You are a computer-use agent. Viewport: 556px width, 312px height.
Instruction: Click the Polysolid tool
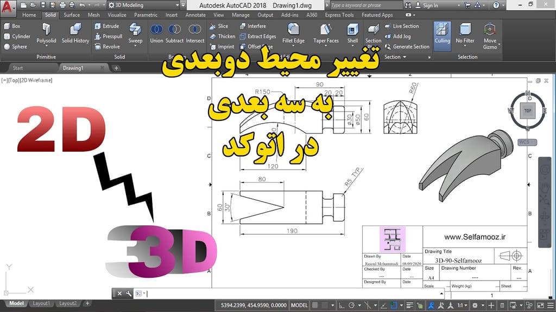[x=46, y=34]
